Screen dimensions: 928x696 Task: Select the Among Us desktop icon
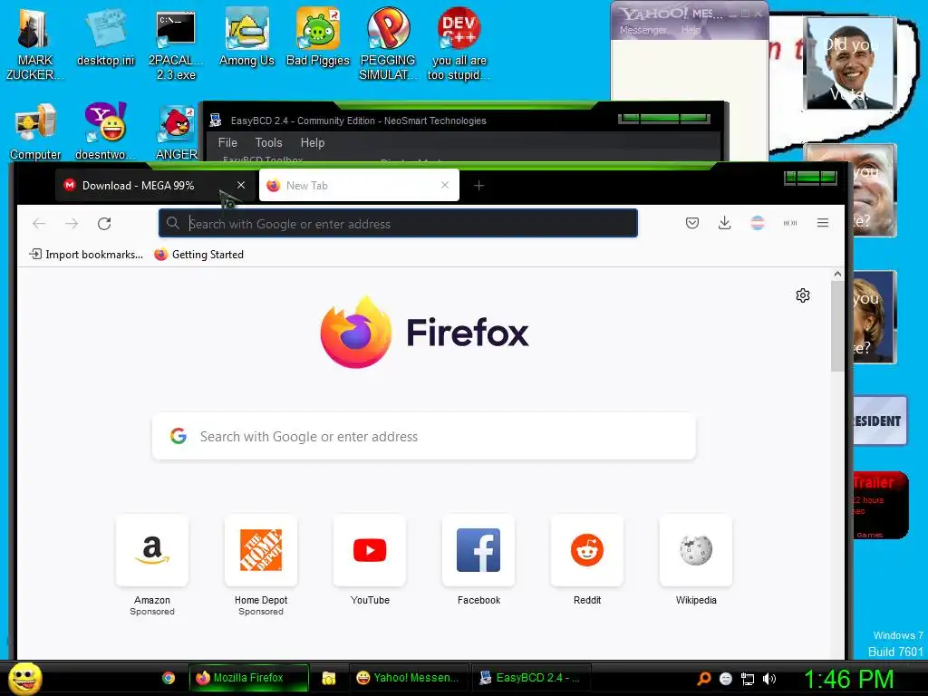(x=246, y=38)
